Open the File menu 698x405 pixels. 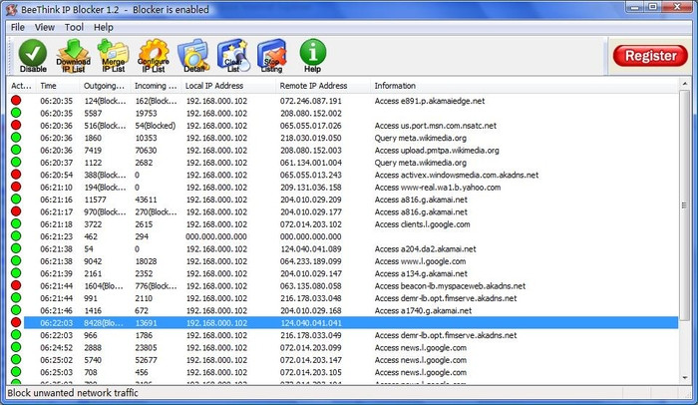(18, 27)
